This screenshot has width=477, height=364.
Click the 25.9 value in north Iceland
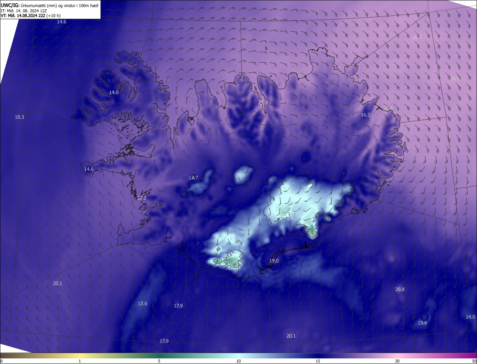tap(263, 102)
